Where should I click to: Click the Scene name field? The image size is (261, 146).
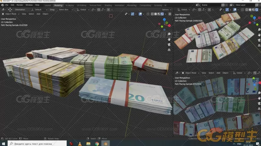tap(210, 5)
